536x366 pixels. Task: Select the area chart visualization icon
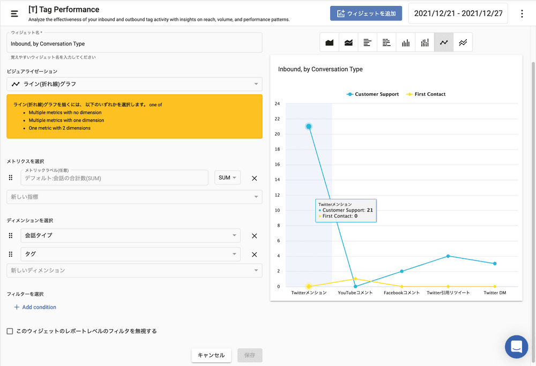click(330, 43)
